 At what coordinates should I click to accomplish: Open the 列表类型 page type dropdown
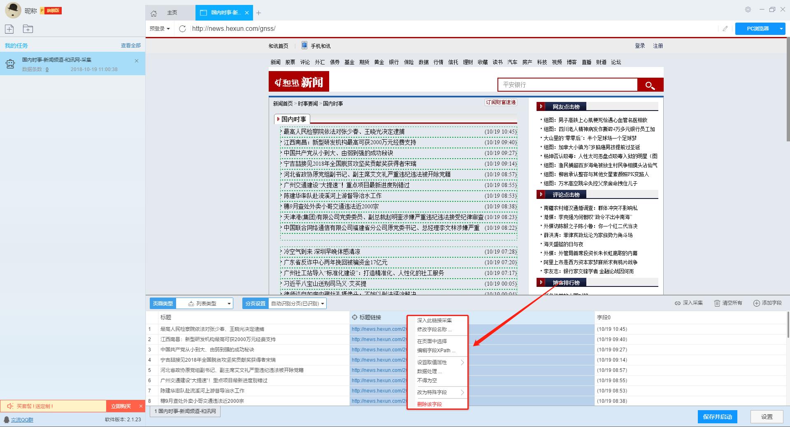(x=204, y=303)
